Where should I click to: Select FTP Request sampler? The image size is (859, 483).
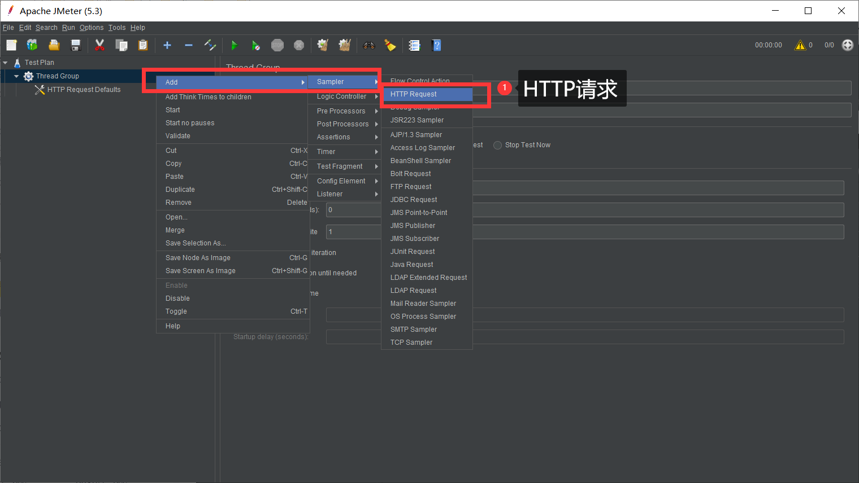click(x=427, y=187)
